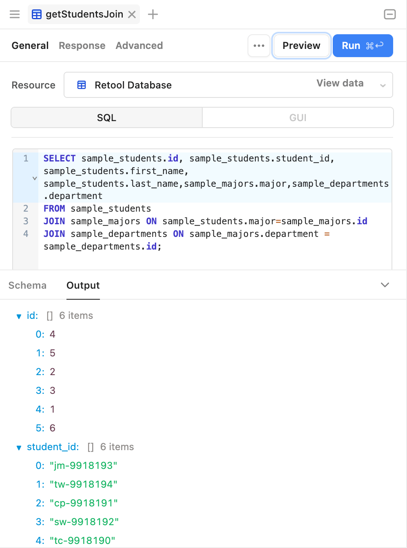Screen dimensions: 407x548
Task: Switch to SQL mode
Action: click(106, 117)
